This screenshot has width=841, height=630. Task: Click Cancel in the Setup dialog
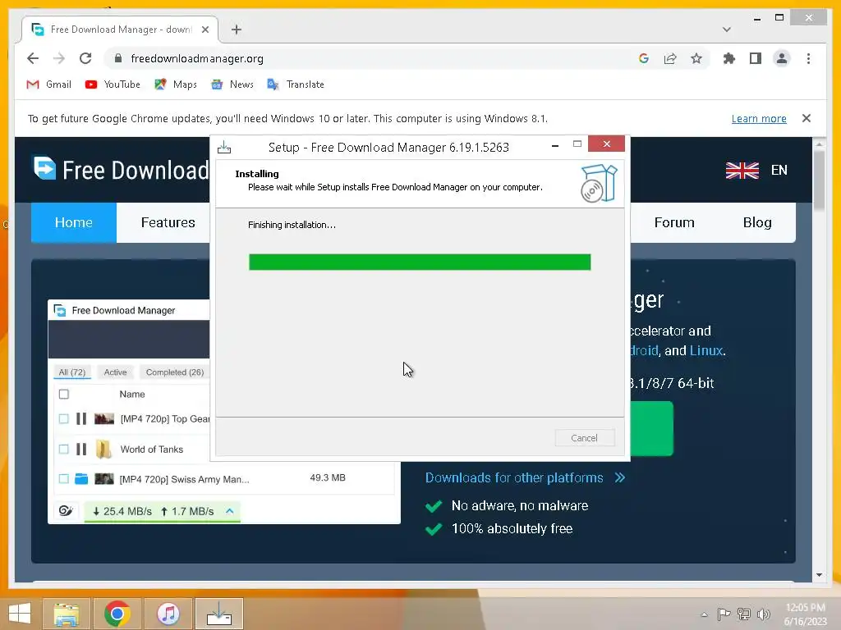[584, 438]
